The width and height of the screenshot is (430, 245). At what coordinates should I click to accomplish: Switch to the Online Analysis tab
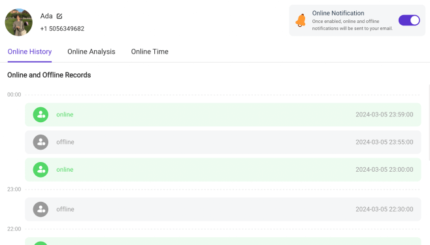(91, 52)
